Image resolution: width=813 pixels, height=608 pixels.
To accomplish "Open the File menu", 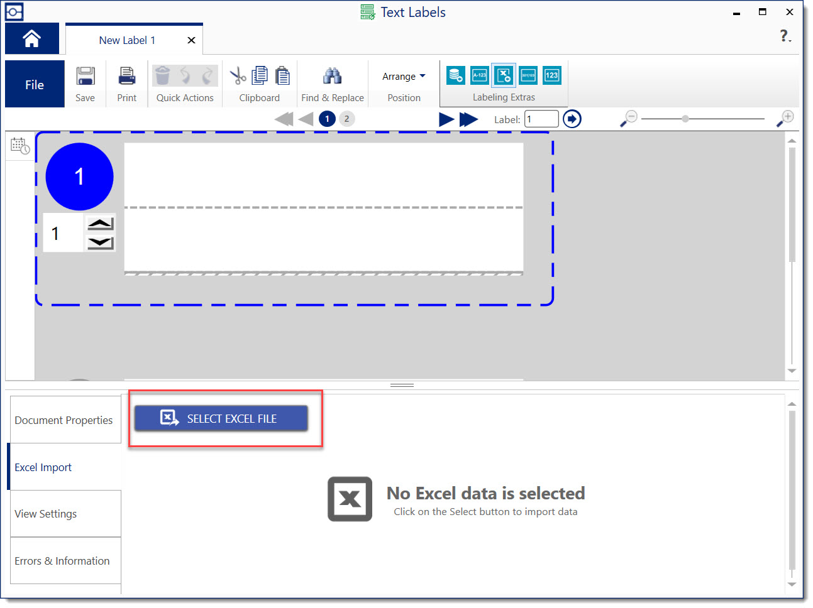I will click(35, 84).
